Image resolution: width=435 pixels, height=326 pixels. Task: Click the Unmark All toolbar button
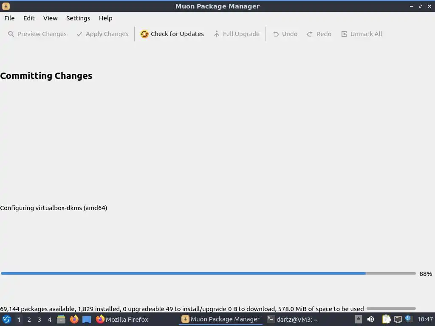[362, 34]
